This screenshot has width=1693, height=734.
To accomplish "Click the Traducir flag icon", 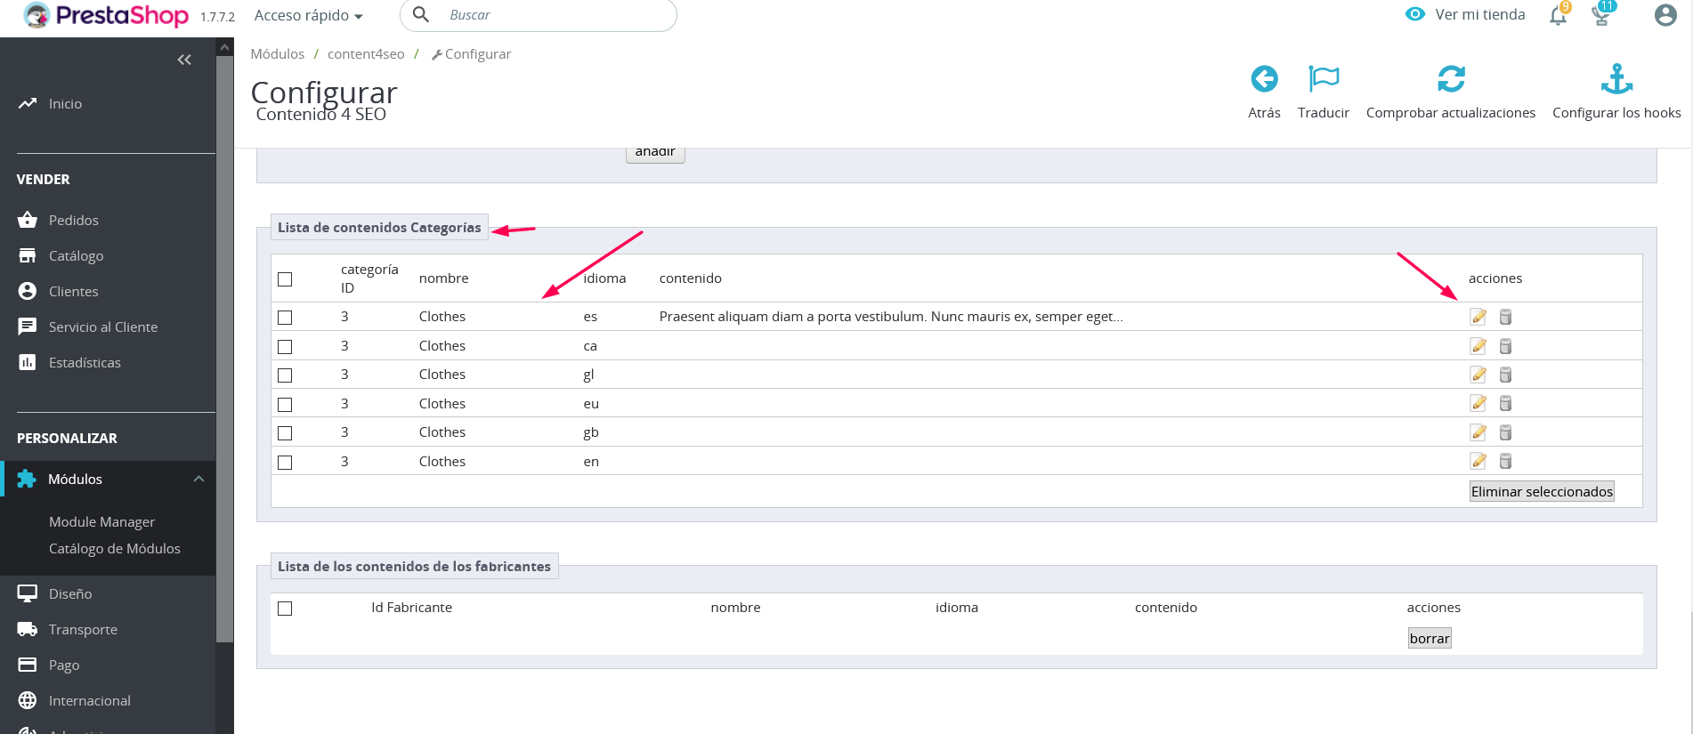I will [1324, 79].
